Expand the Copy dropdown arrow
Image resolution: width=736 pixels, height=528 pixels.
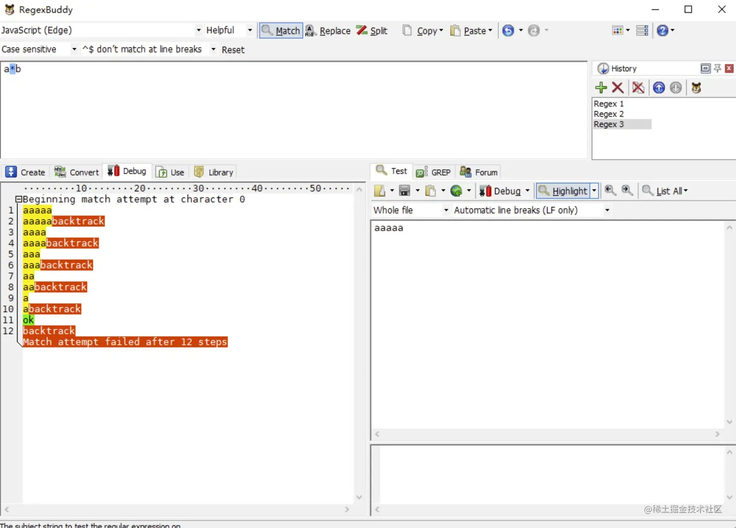441,30
